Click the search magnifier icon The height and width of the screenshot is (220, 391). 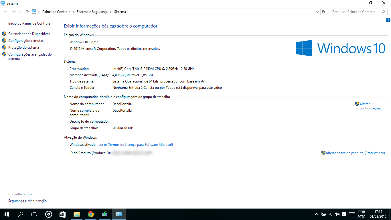[384, 12]
